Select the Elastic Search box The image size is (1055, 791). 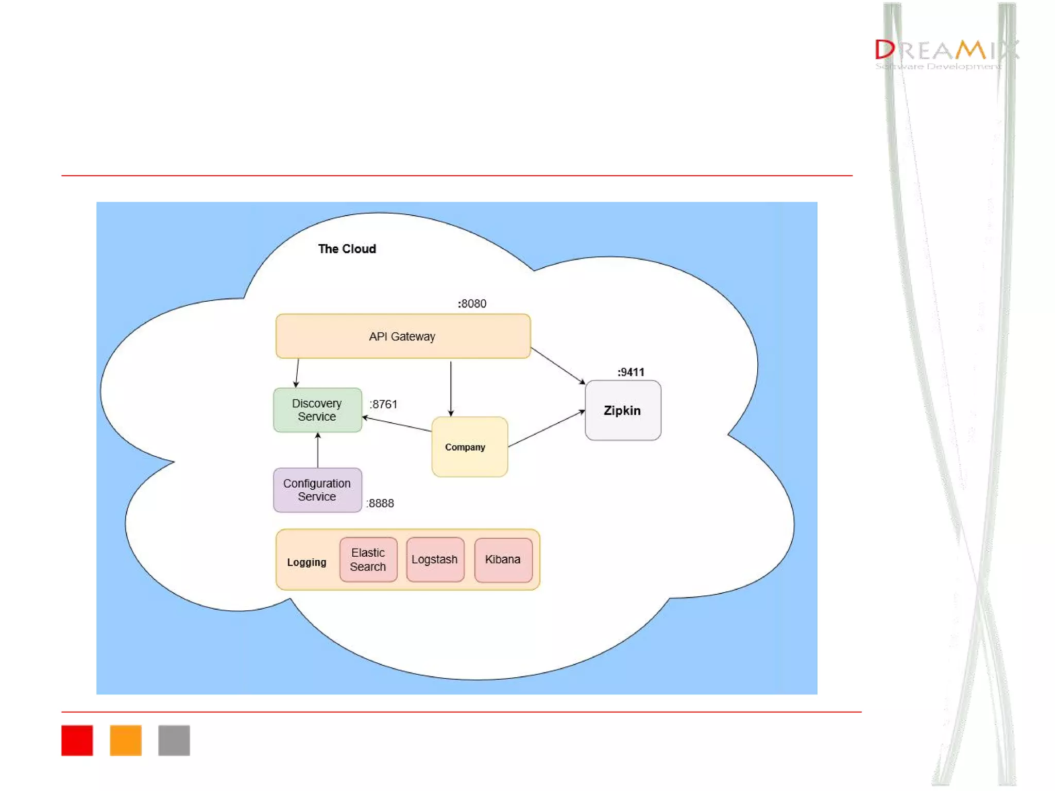(x=368, y=560)
